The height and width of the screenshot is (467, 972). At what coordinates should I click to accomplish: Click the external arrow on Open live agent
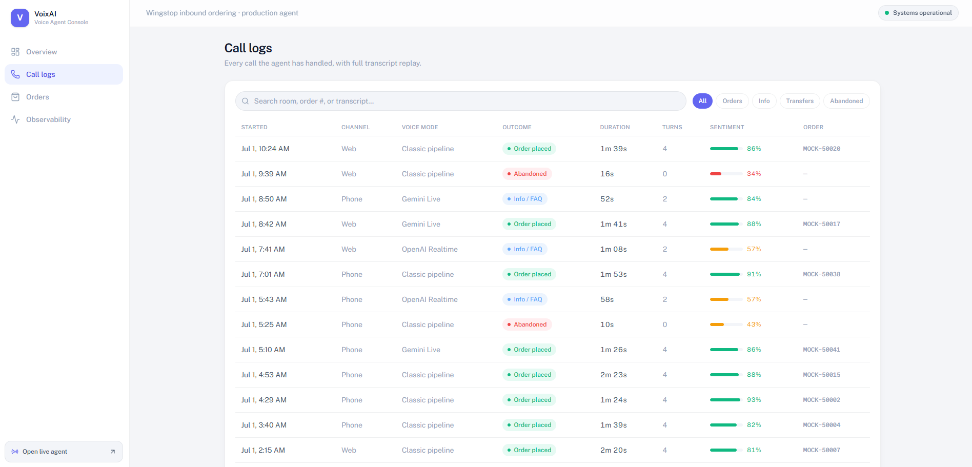click(x=113, y=452)
